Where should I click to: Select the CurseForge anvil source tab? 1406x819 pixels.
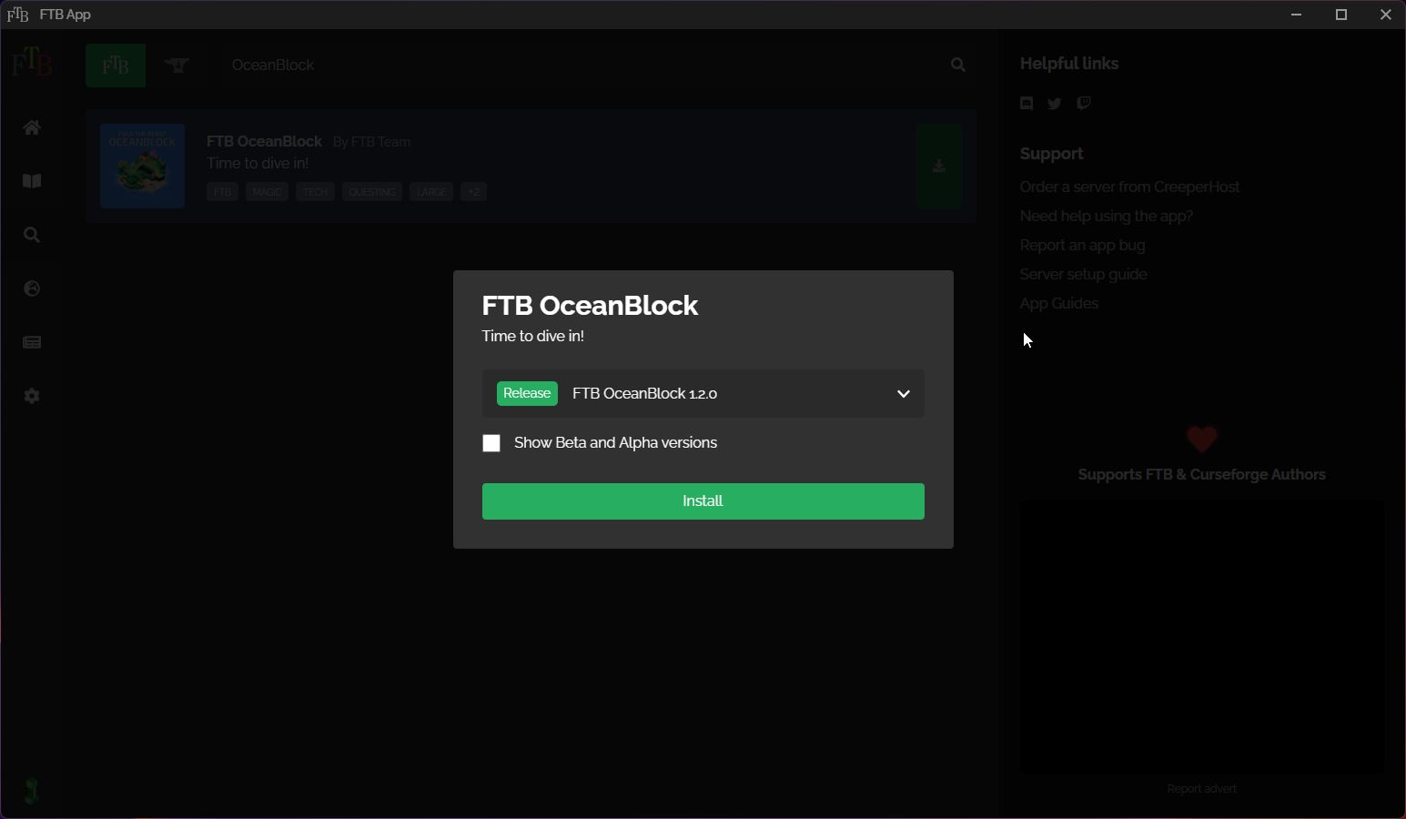[177, 66]
